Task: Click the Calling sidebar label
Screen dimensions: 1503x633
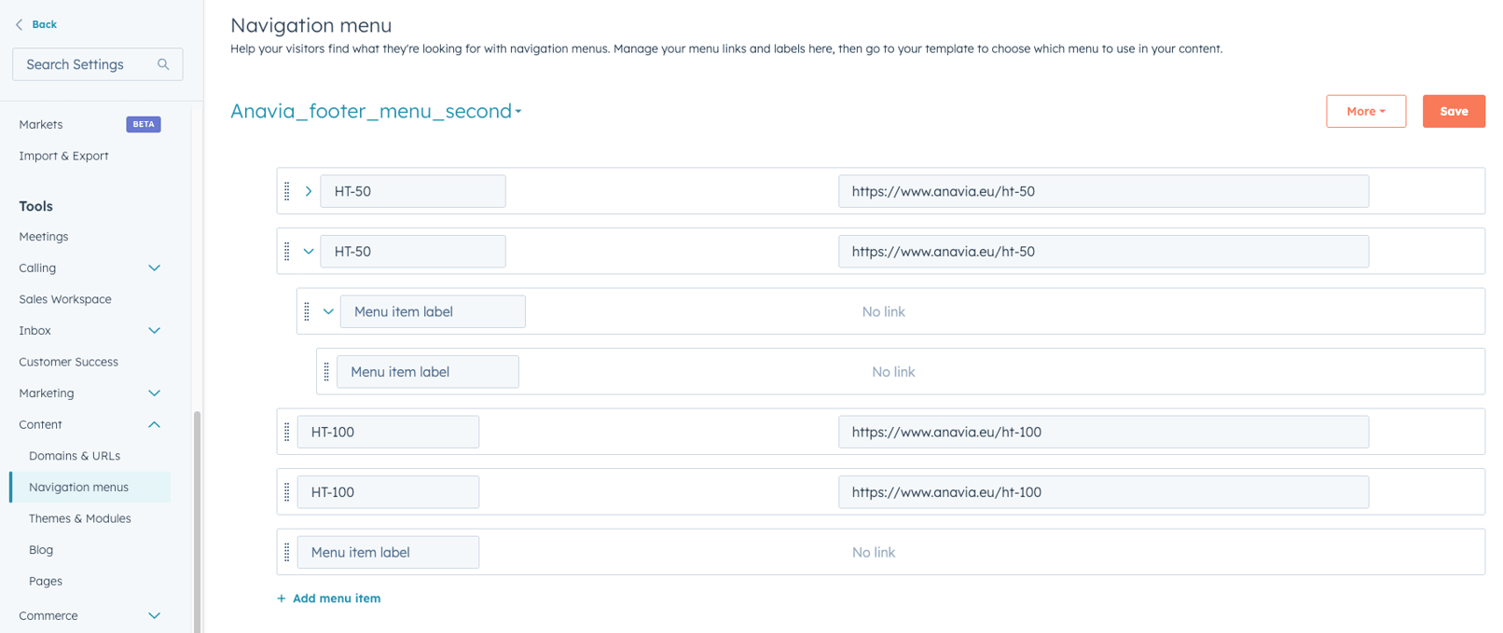Action: [x=37, y=268]
